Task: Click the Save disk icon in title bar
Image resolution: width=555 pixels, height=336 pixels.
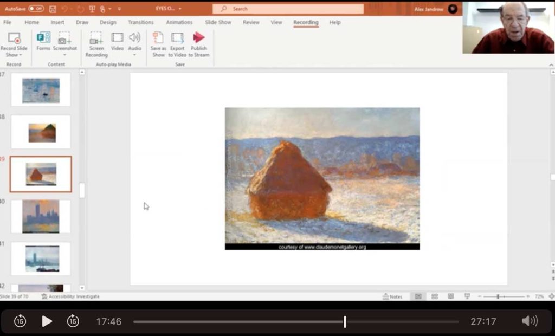Action: 53,9
